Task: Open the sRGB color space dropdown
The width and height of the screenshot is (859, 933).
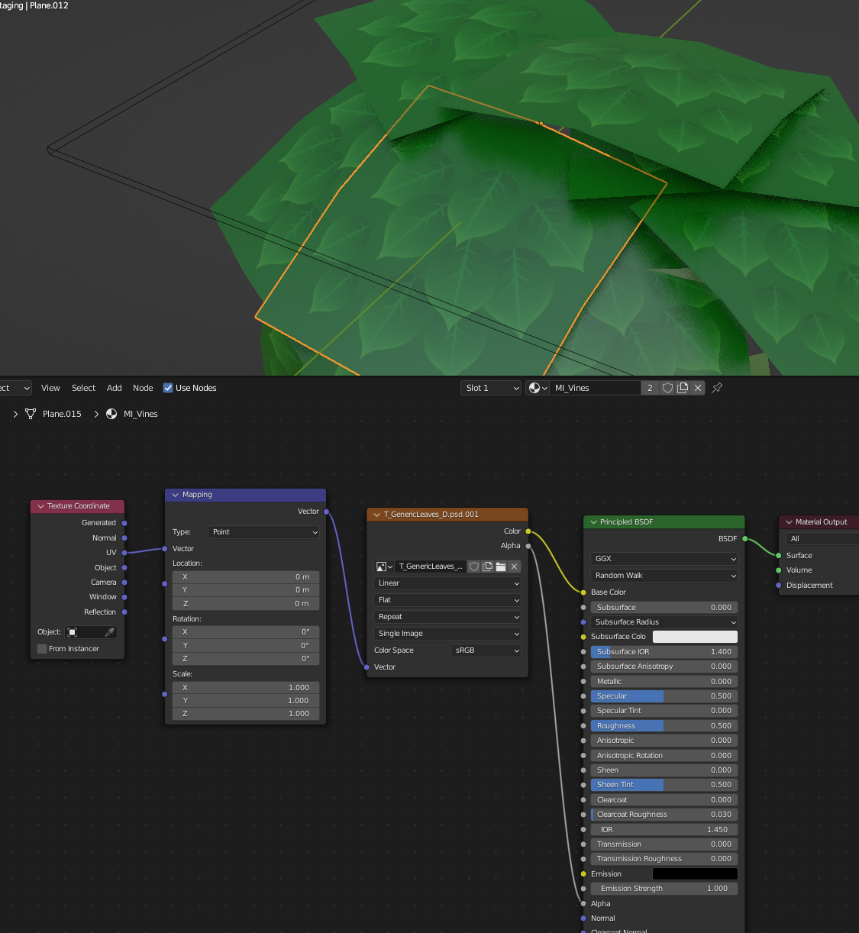Action: click(486, 651)
